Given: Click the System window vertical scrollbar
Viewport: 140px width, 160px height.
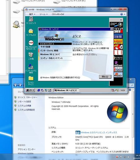Looking at the screenshot, I should point(133,114).
